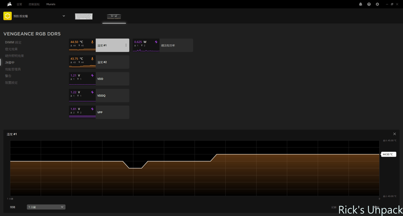Close the 溫度 #1 graph panel
Image resolution: width=403 pixels, height=216 pixels.
coord(395,134)
